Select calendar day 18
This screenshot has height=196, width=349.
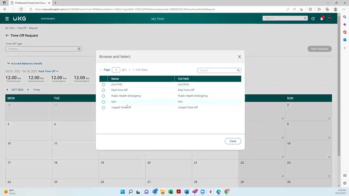pyautogui.click(x=75, y=169)
